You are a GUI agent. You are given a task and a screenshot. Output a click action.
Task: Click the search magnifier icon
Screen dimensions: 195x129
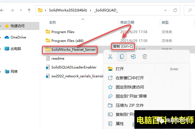pyautogui.click(x=190, y=10)
